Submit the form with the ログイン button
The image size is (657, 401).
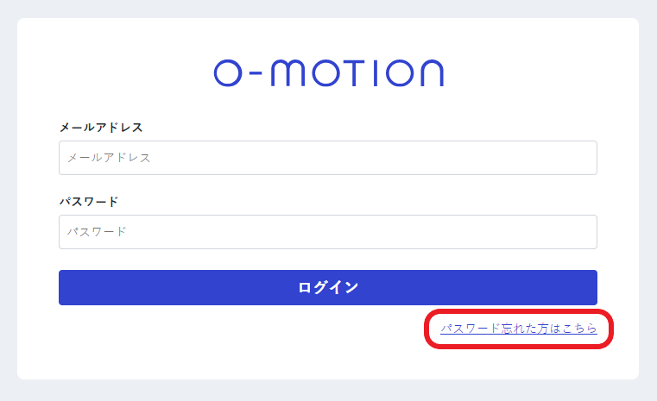tap(328, 287)
